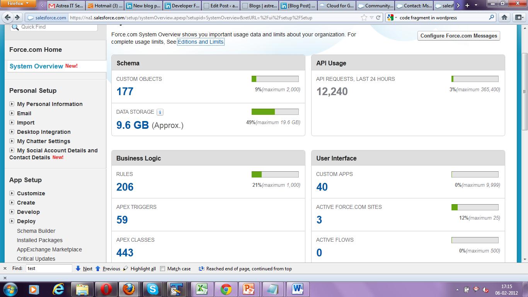Open the 206 rules count
The height and width of the screenshot is (297, 528).
click(125, 187)
